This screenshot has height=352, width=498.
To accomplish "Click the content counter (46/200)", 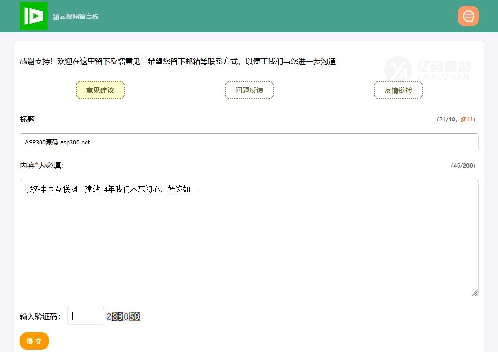I will (463, 166).
